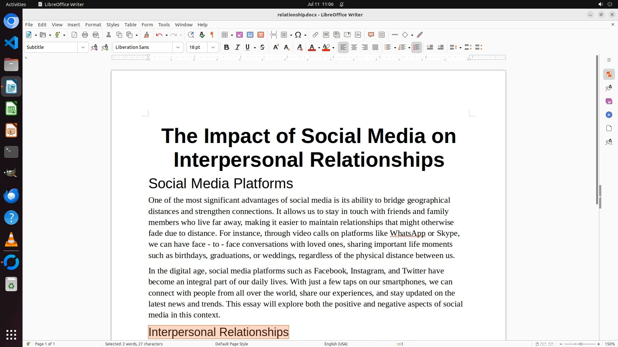Open the Styles menu
Viewport: 618px width, 347px height.
(113, 24)
